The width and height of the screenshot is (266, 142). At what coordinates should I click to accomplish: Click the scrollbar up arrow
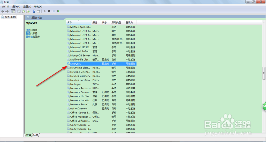pos(264,22)
